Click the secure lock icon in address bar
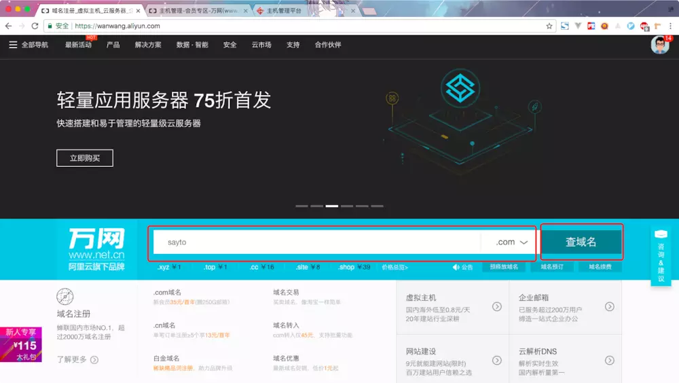Viewport: 679px width, 383px height. coord(50,26)
